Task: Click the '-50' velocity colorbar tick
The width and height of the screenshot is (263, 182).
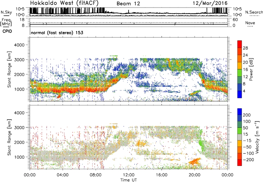Action: pos(247,147)
